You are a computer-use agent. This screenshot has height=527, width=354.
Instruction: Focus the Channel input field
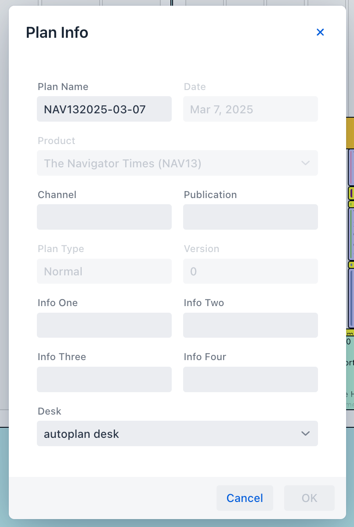[x=104, y=217]
